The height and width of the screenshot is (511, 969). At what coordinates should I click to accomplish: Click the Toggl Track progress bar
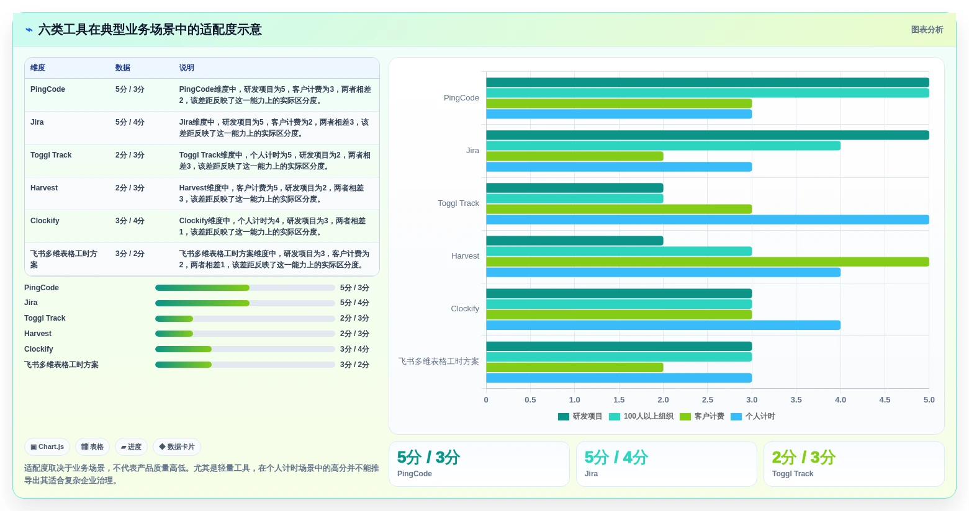point(245,319)
